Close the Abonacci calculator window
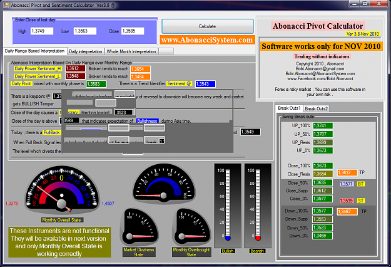 pos(378,4)
